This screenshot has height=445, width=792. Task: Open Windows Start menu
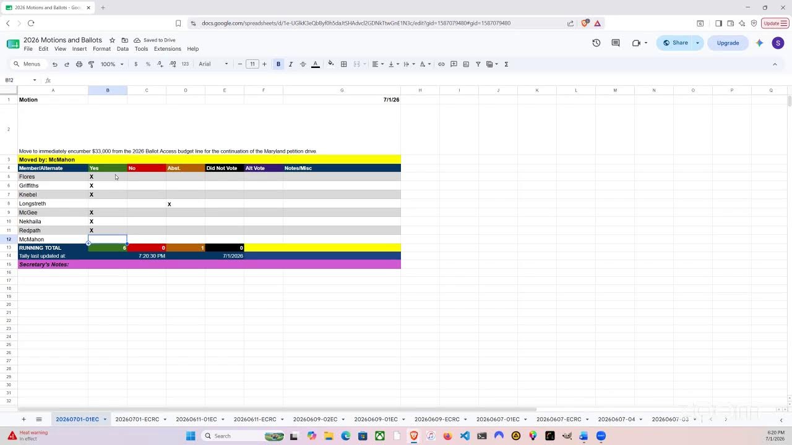[x=191, y=436]
